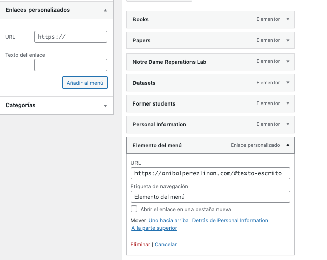Expand the Papers menu item arrow
This screenshot has width=327, height=260.
[288, 40]
